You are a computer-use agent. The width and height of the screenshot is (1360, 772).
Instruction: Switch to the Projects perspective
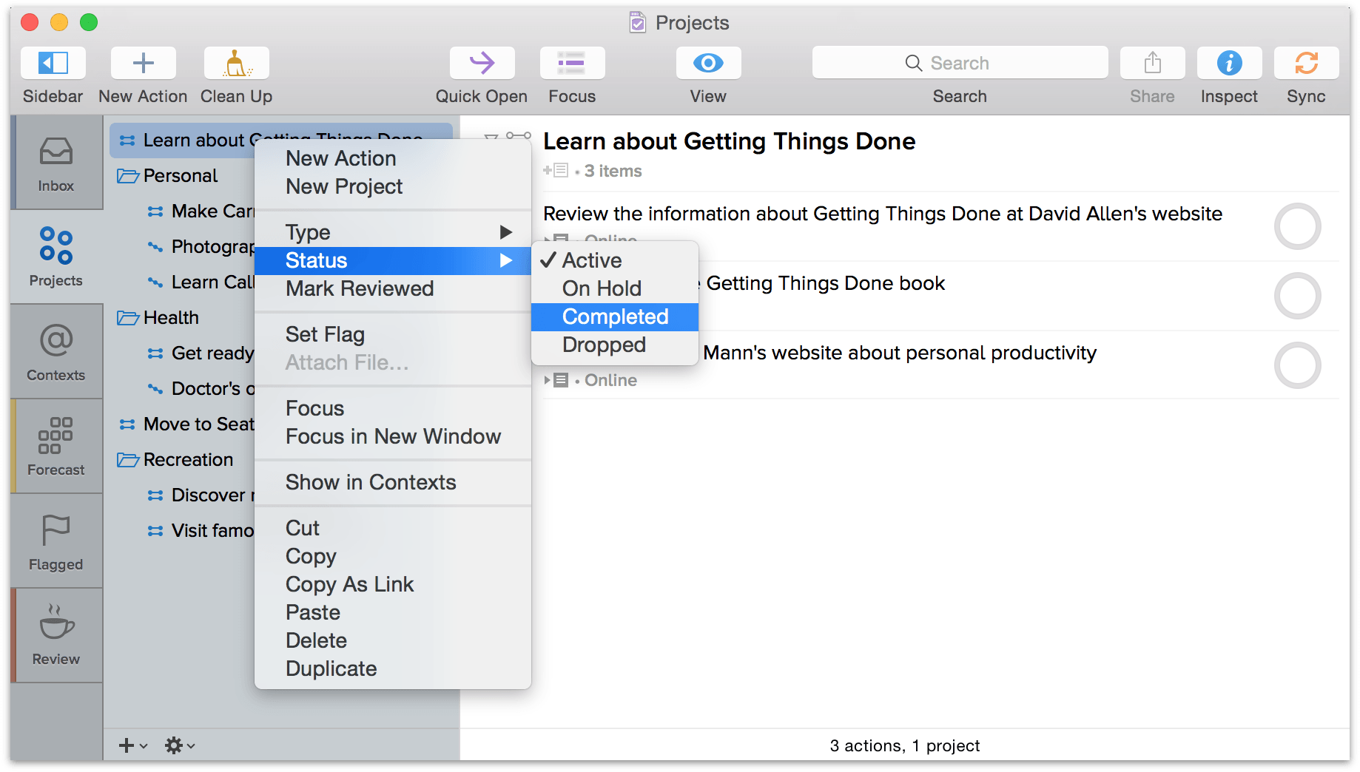coord(56,257)
